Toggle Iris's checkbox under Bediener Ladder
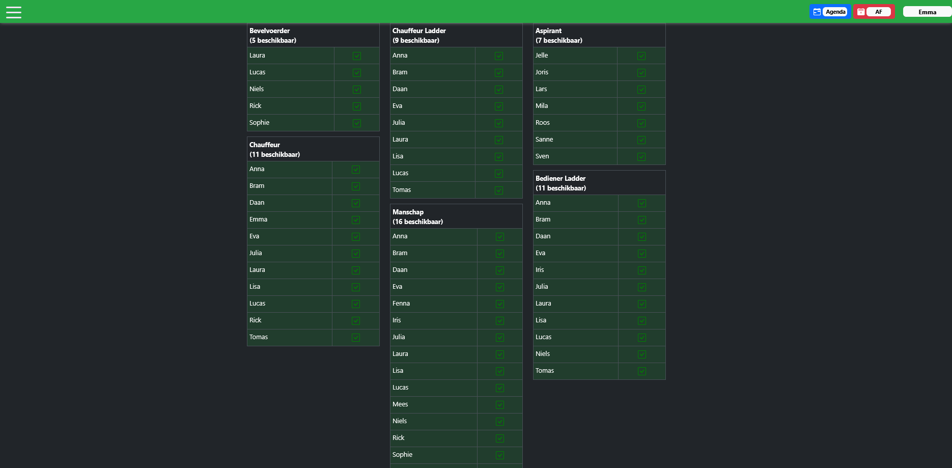Image resolution: width=952 pixels, height=468 pixels. (x=641, y=270)
